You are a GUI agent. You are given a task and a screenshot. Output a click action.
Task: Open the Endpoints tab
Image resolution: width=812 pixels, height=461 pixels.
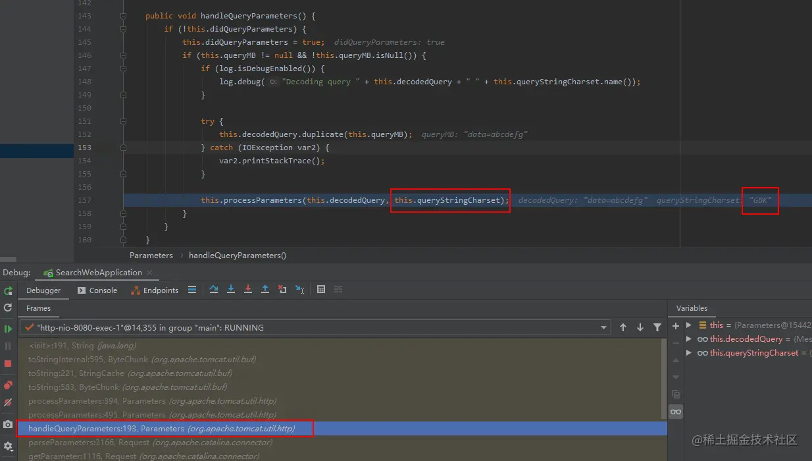pos(160,290)
